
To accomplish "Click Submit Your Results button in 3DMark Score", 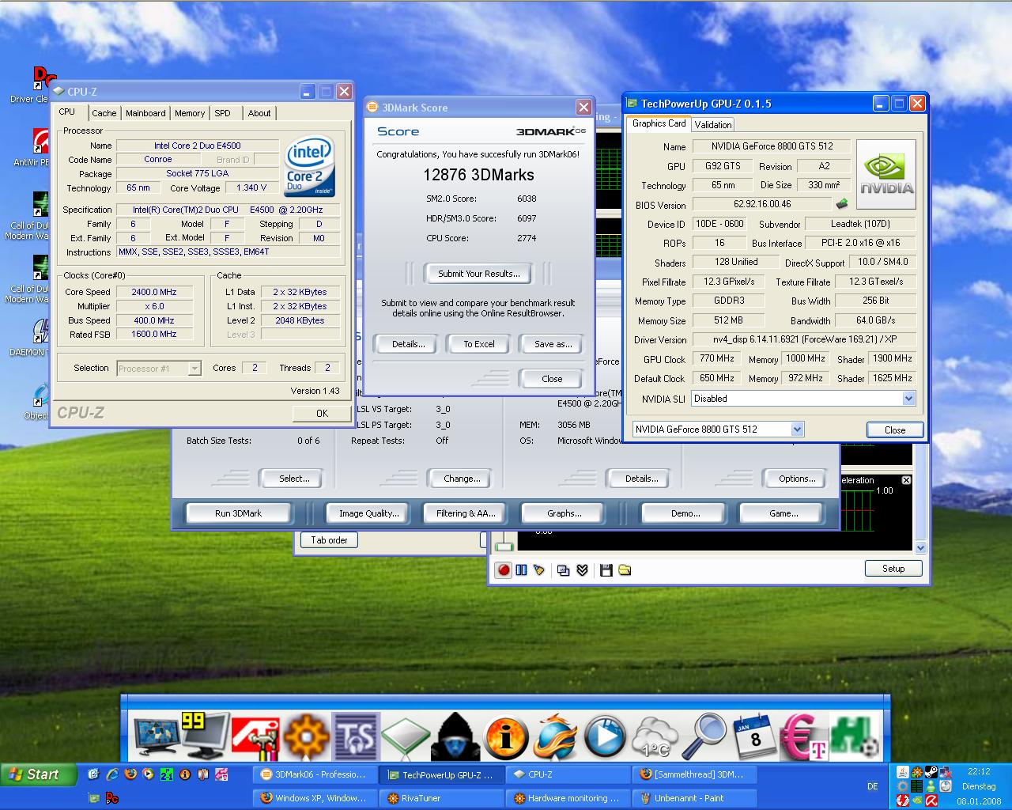I will (x=479, y=274).
